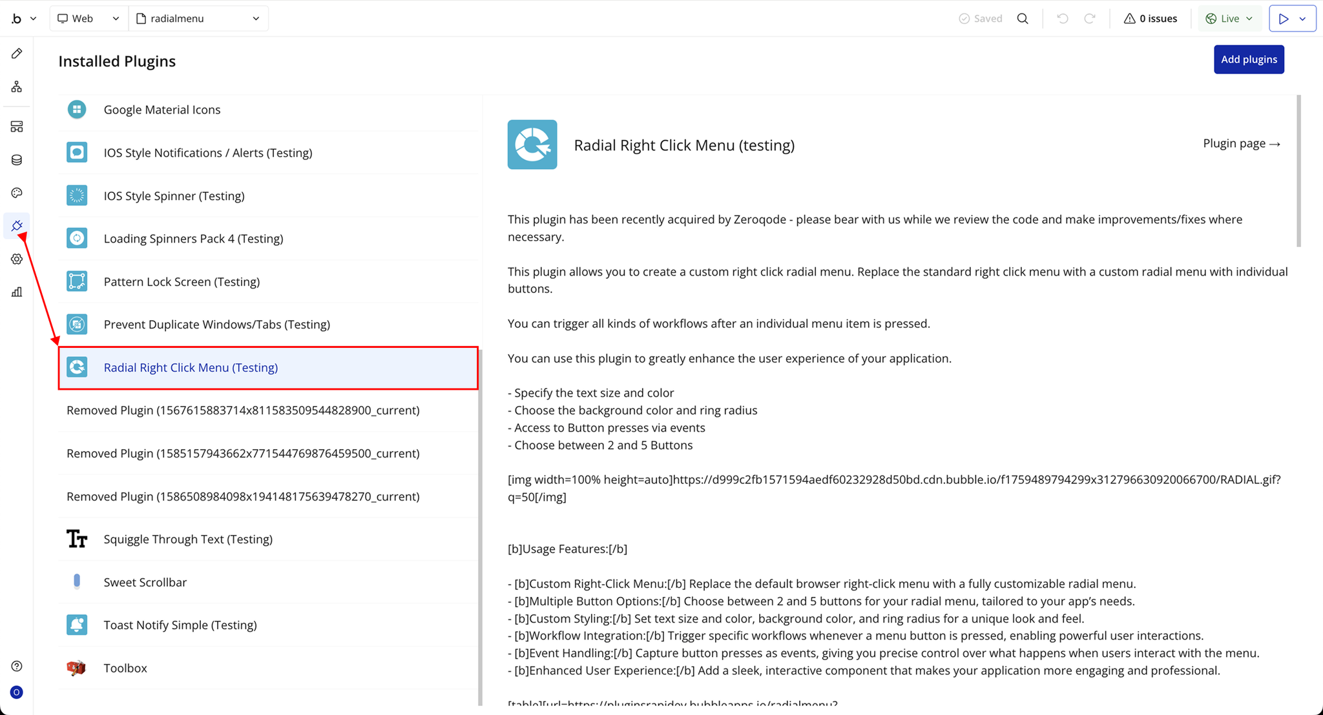Click the plugin description scrollbar
Image resolution: width=1323 pixels, height=715 pixels.
click(x=1298, y=171)
